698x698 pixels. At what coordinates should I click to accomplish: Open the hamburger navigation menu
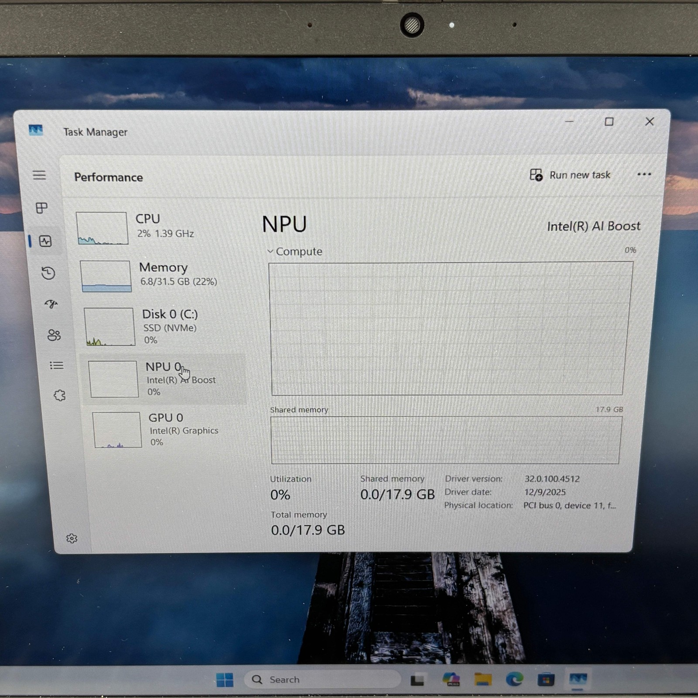coord(39,175)
